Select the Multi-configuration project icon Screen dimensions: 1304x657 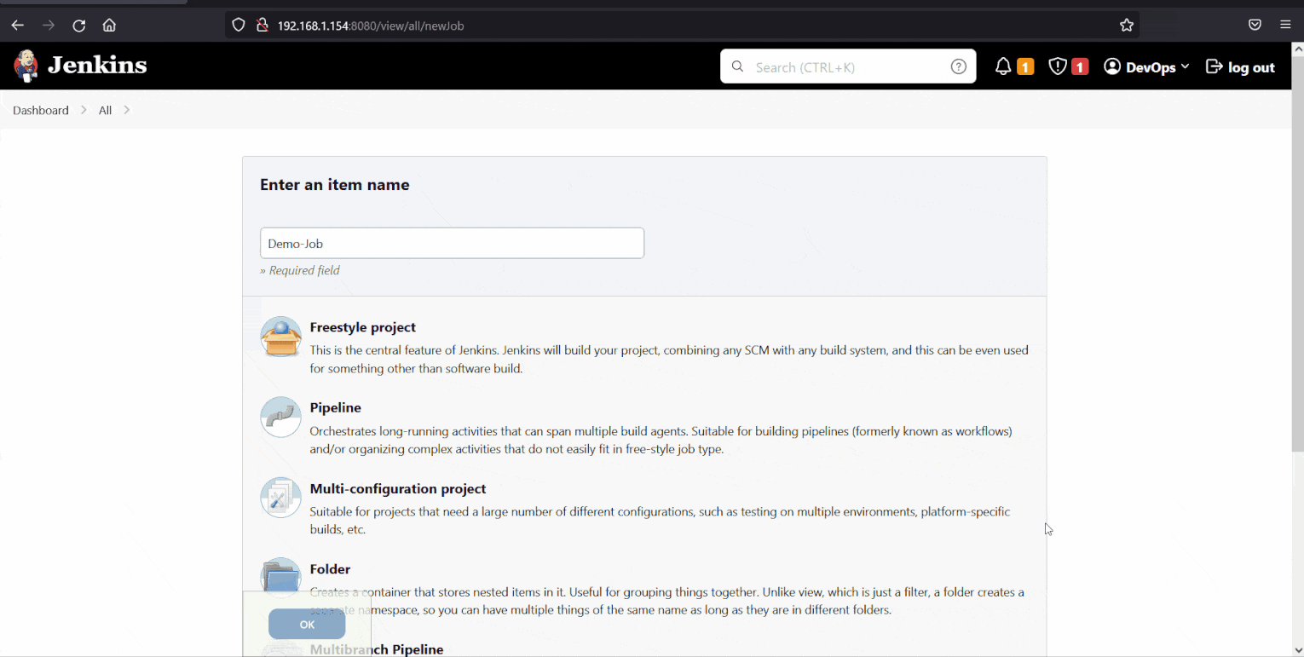click(x=280, y=498)
